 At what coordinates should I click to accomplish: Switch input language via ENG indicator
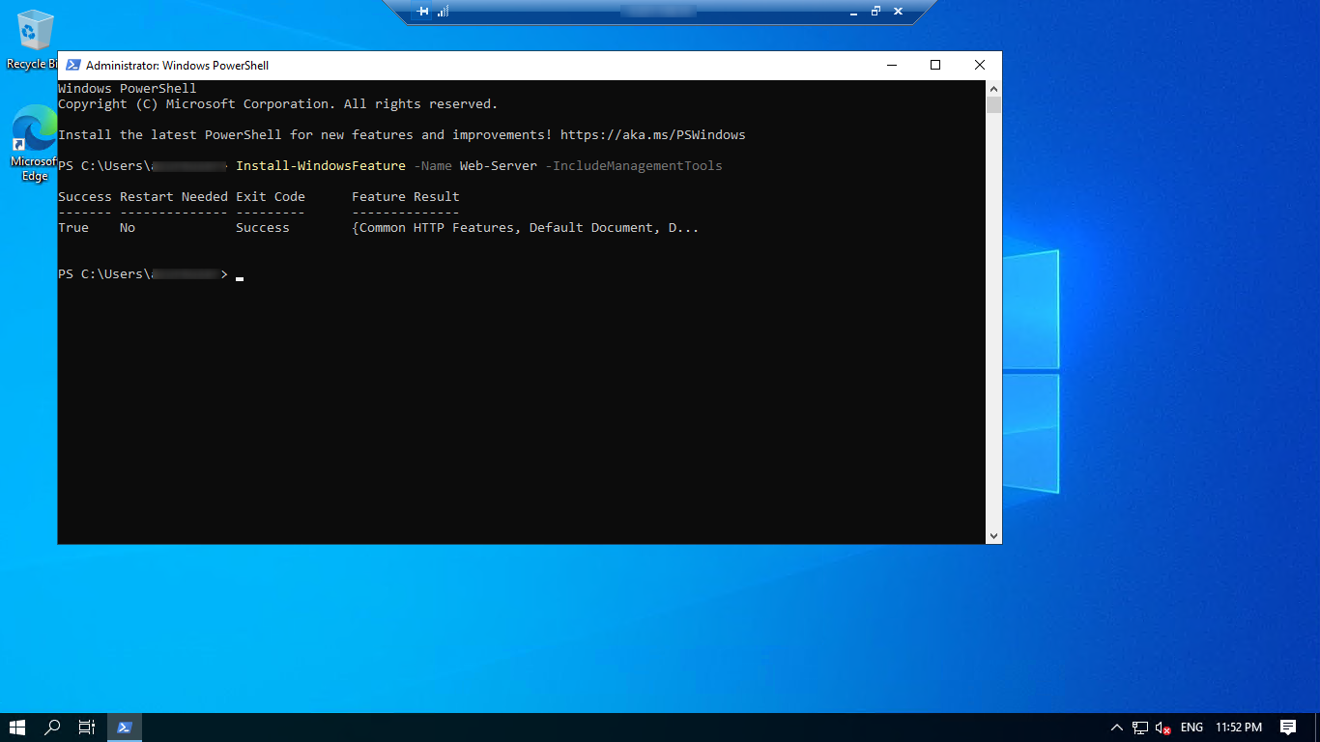1192,728
